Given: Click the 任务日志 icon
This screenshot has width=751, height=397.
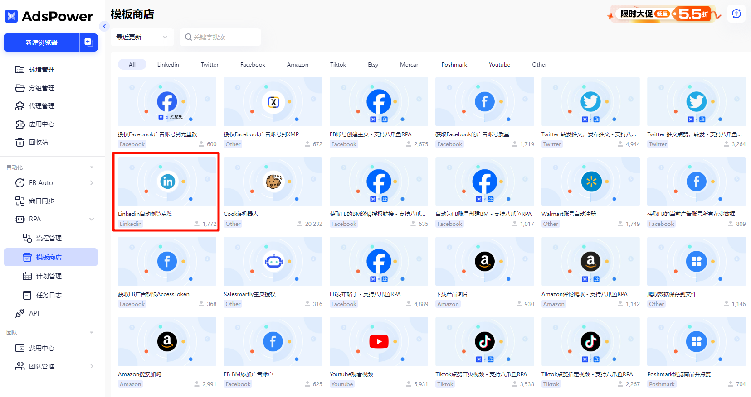Looking at the screenshot, I should pyautogui.click(x=27, y=295).
